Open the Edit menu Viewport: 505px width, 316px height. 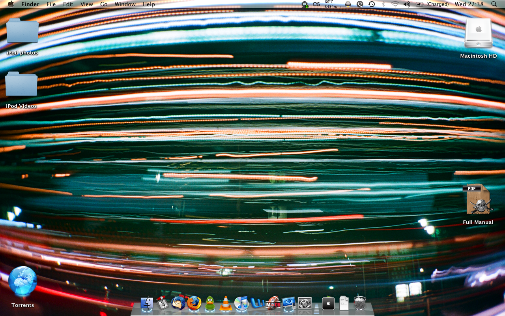(68, 4)
